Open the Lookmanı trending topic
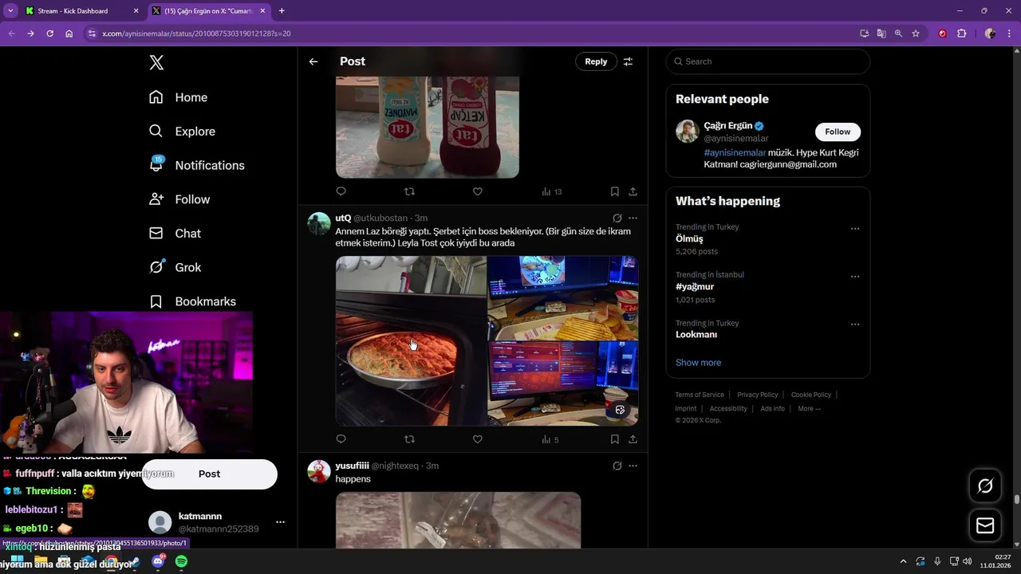This screenshot has width=1021, height=574. click(696, 335)
